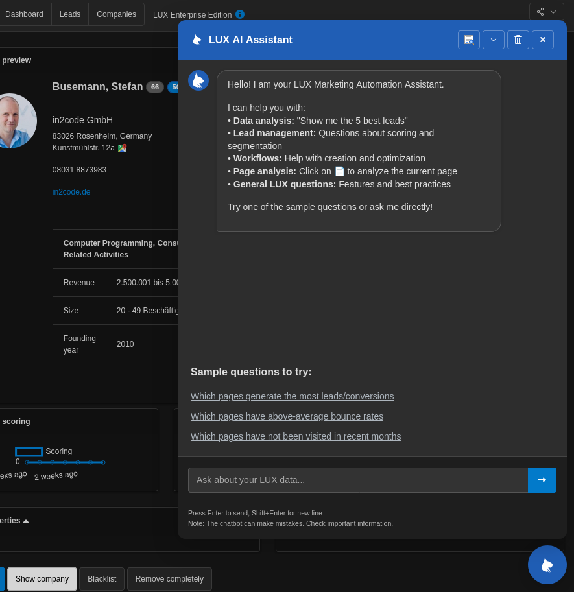Image resolution: width=574 pixels, height=592 pixels.
Task: Click the info icon beside LUX Enterprise Edition
Action: pos(240,14)
